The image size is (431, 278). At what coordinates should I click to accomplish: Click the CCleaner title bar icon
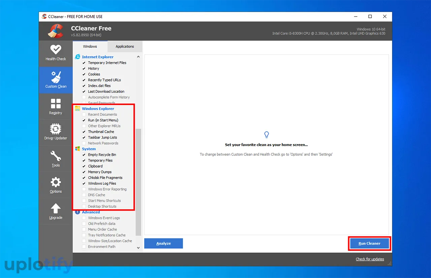click(x=44, y=16)
